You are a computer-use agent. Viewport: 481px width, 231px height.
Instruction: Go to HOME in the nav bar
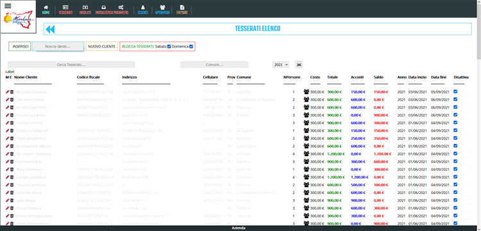46,10
